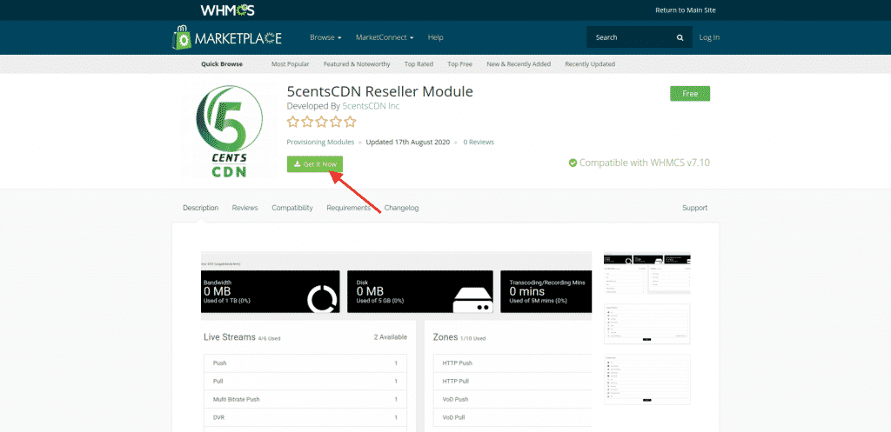Rate with the fifth star
891x432 pixels.
[350, 122]
